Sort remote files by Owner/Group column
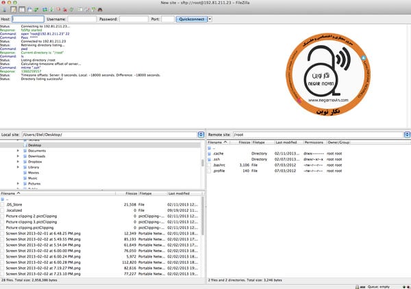This screenshot has width=411, height=289. [338, 142]
